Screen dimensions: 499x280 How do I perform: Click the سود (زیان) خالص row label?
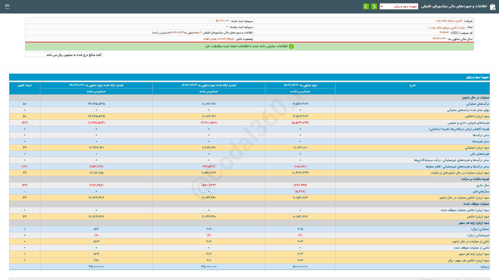[x=478, y=216]
